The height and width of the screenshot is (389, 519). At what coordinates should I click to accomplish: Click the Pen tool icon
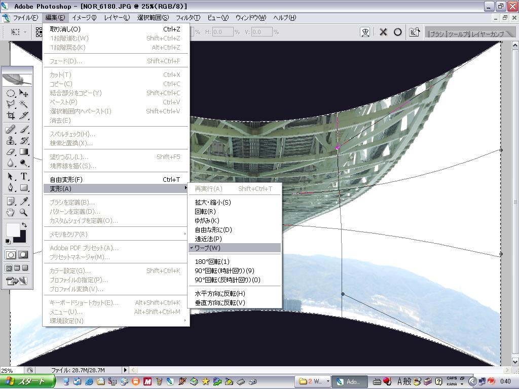[x=11, y=188]
